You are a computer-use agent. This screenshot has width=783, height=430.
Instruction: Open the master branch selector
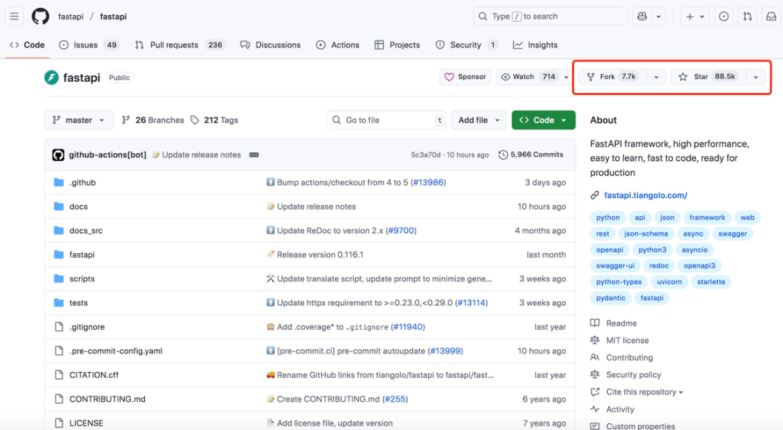point(79,120)
